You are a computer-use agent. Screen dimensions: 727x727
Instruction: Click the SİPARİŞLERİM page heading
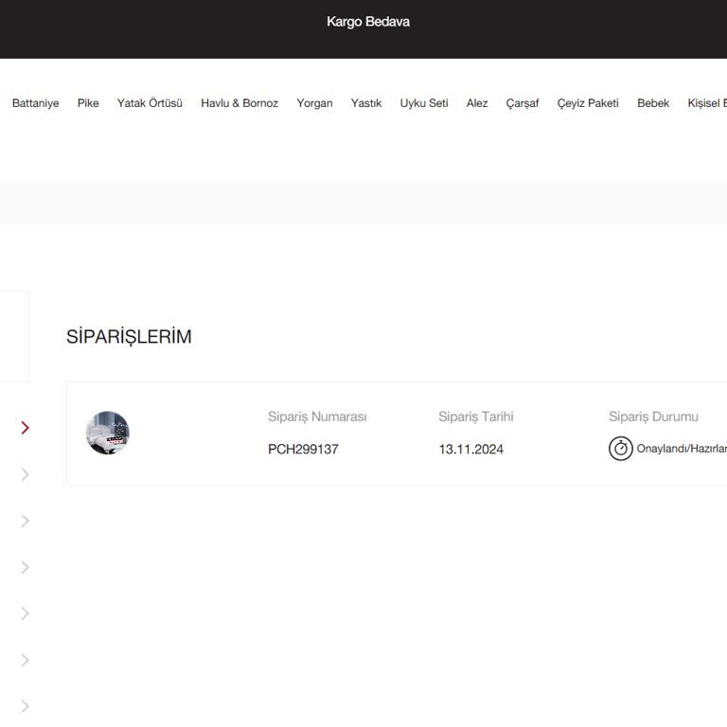(x=129, y=337)
